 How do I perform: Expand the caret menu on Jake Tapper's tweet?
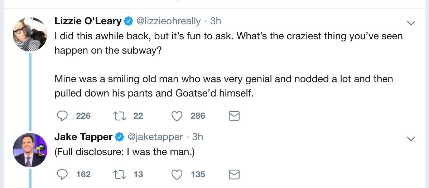[x=411, y=138]
